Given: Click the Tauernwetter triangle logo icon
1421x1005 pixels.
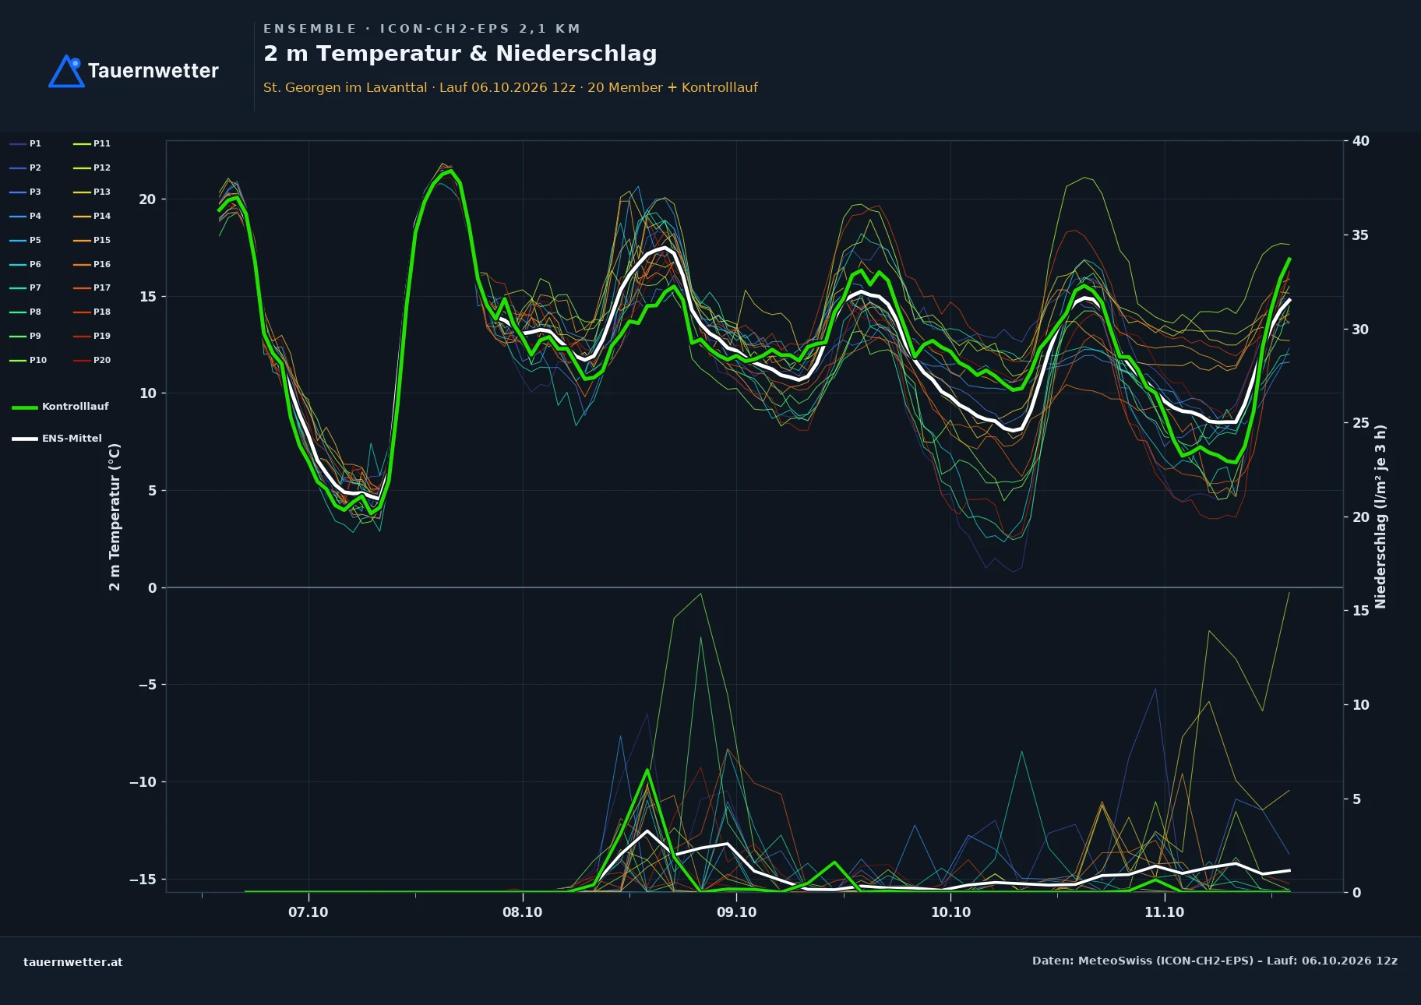Looking at the screenshot, I should [x=66, y=71].
